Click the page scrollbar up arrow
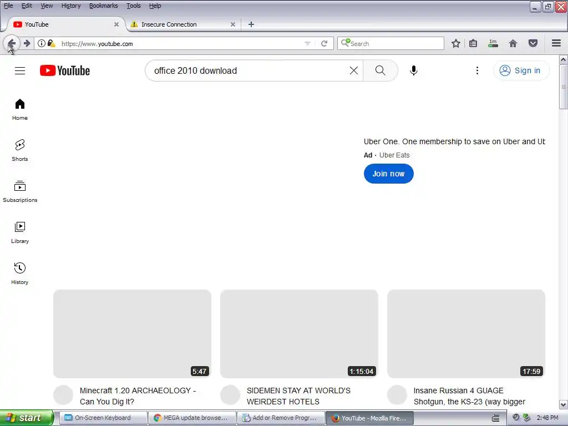 564,59
